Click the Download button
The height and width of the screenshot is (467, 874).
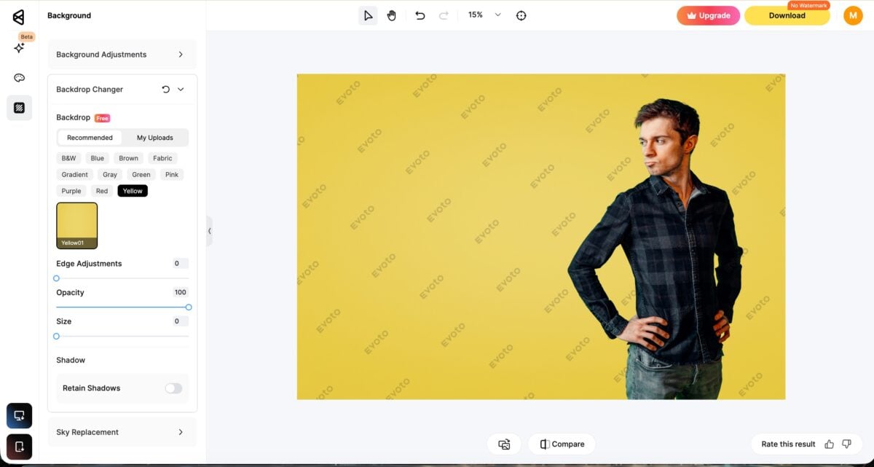787,15
